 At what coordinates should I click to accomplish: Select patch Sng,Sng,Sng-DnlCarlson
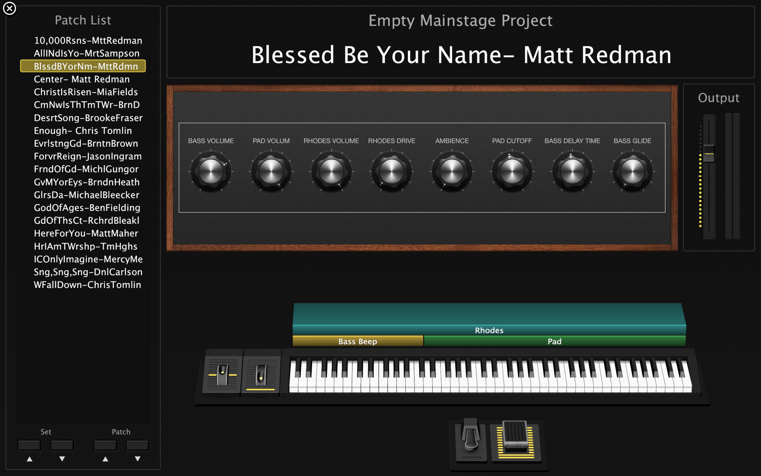click(83, 272)
